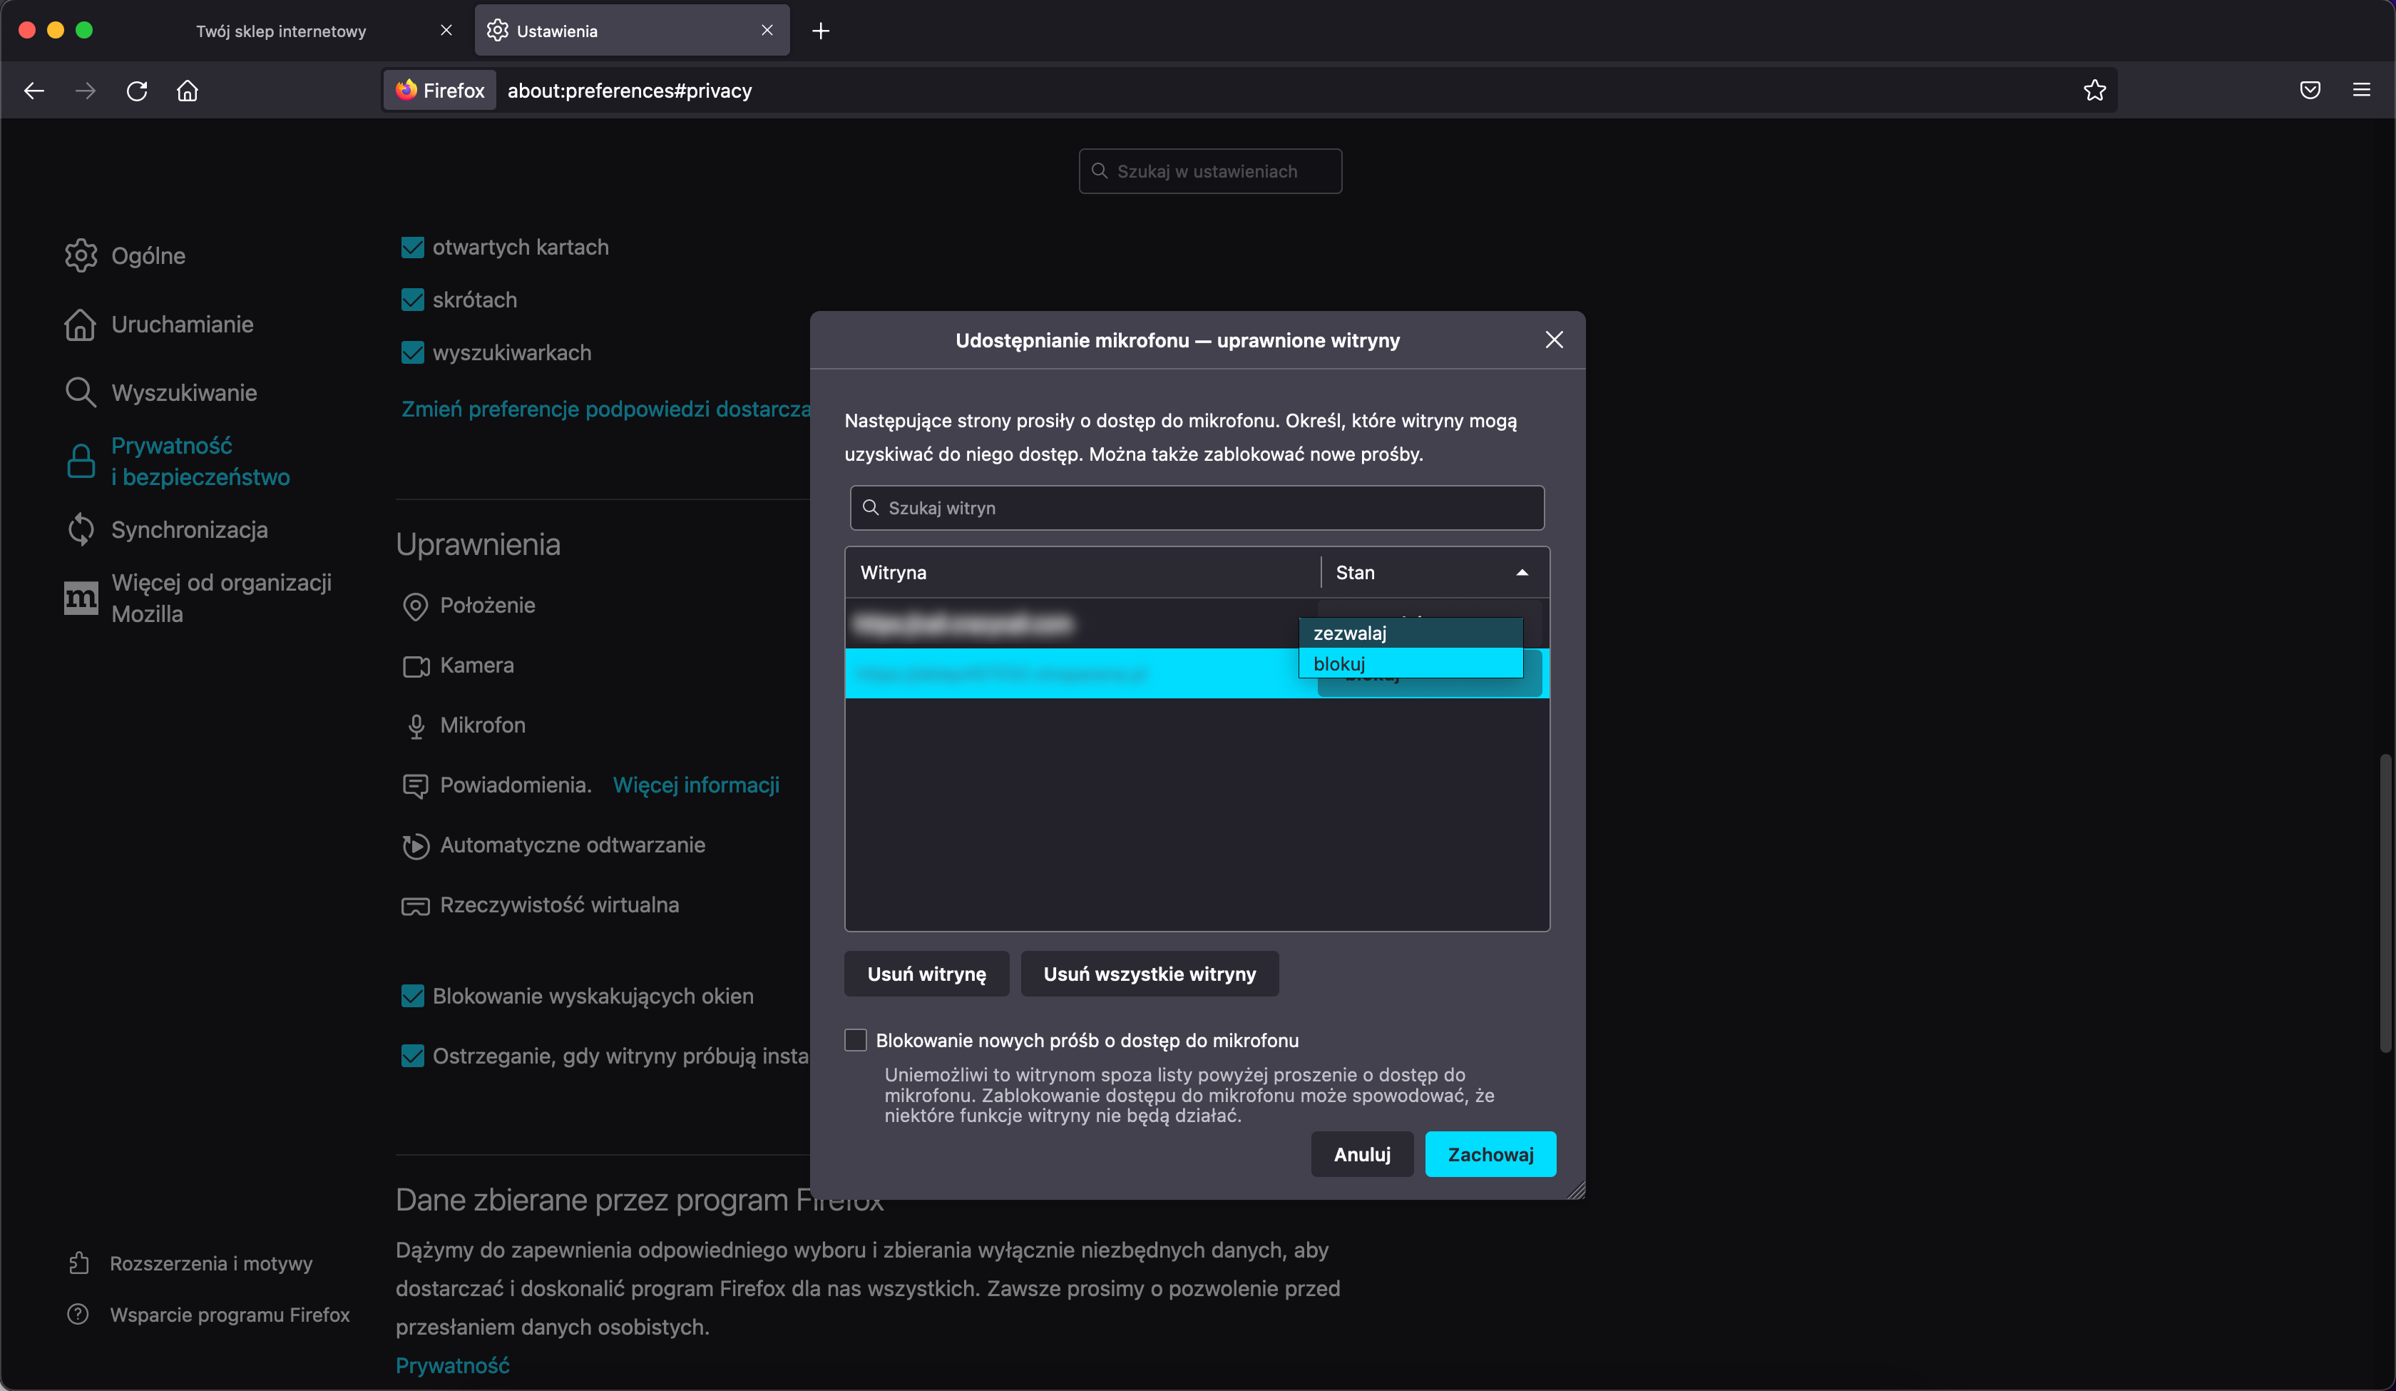Open the hamburger application menu
The height and width of the screenshot is (1391, 2396).
pyautogui.click(x=2362, y=91)
